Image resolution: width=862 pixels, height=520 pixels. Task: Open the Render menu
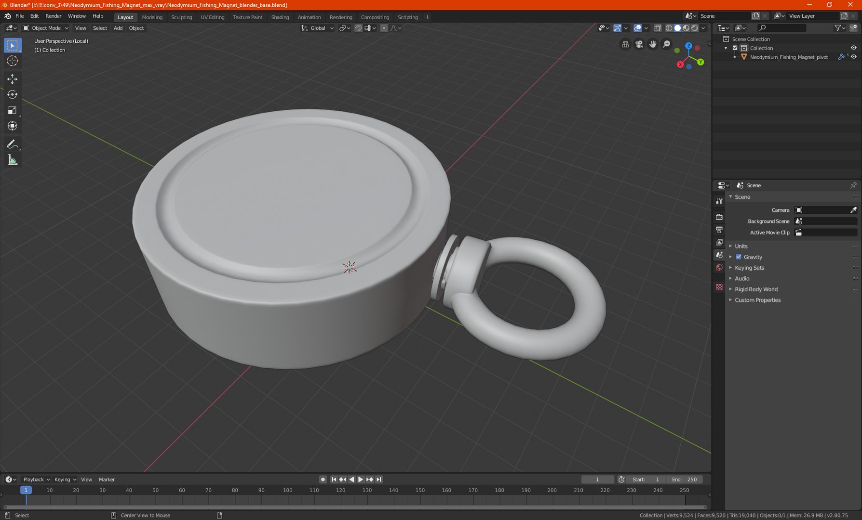(x=54, y=16)
